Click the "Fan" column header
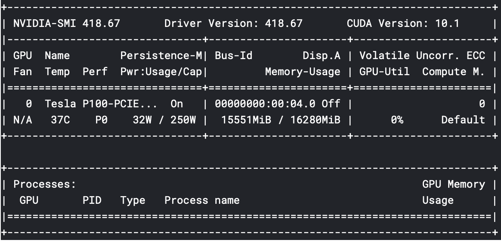The height and width of the screenshot is (242, 501). (x=23, y=72)
